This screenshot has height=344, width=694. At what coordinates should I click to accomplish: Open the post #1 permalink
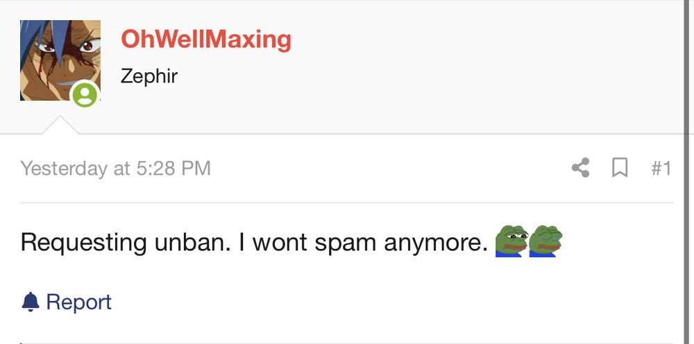pos(661,168)
